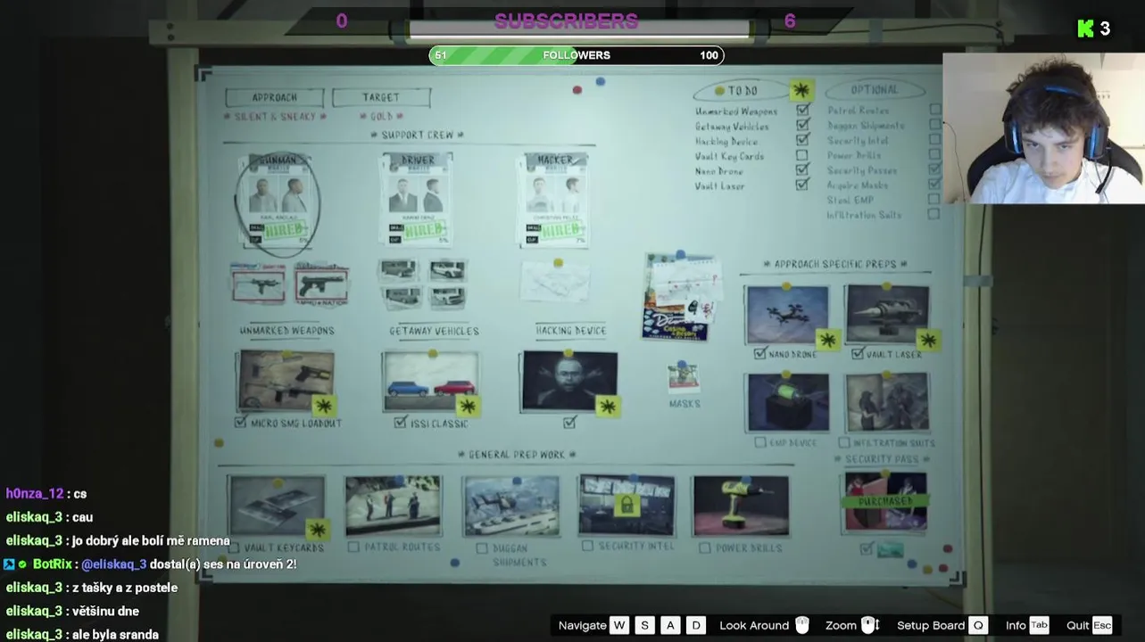Toggle the Nano Drone to-do checkbox
The height and width of the screenshot is (642, 1145).
[802, 170]
